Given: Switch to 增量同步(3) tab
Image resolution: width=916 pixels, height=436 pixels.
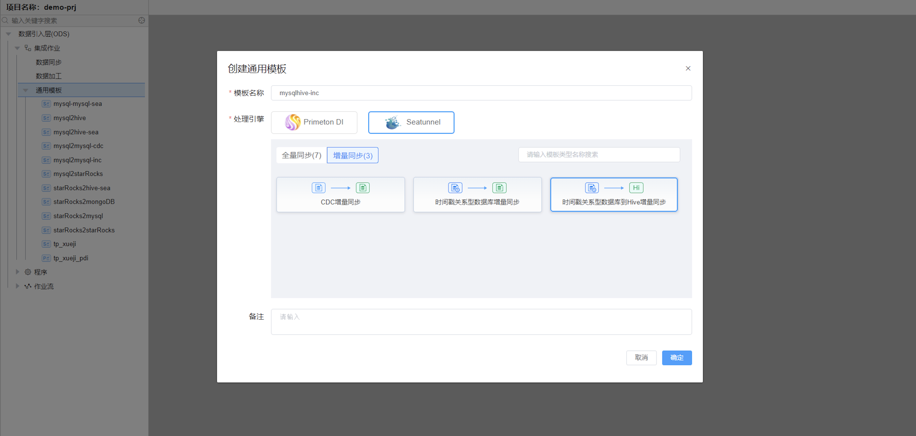Looking at the screenshot, I should pyautogui.click(x=352, y=155).
